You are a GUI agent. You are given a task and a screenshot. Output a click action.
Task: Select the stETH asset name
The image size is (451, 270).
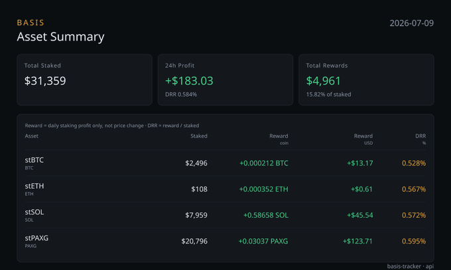coord(34,186)
